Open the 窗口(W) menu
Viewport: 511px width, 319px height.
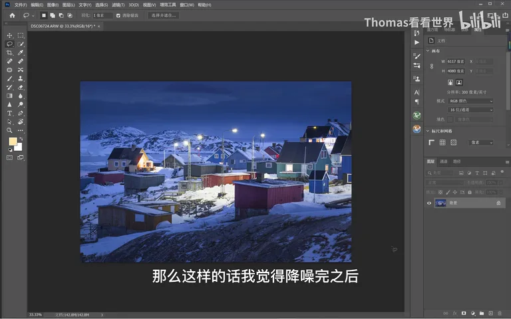(x=187, y=5)
